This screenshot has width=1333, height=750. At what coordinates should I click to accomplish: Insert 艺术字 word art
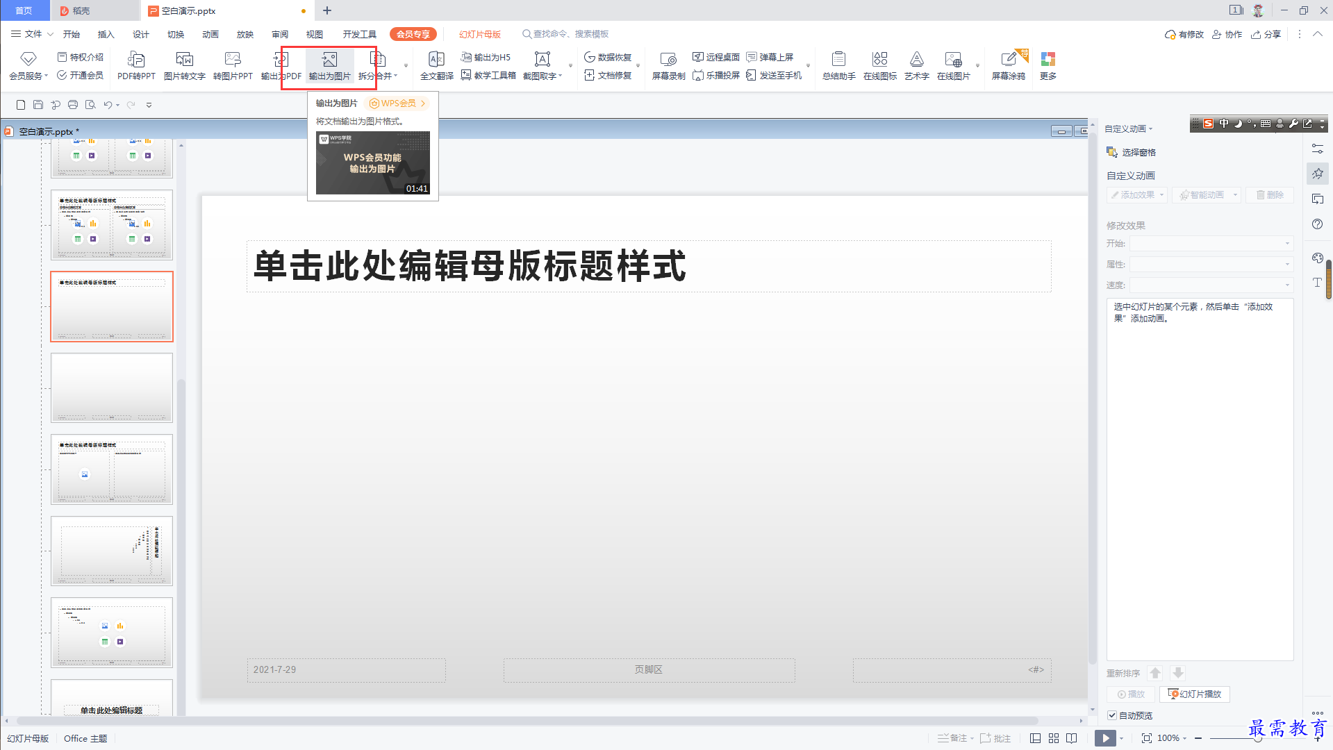917,66
